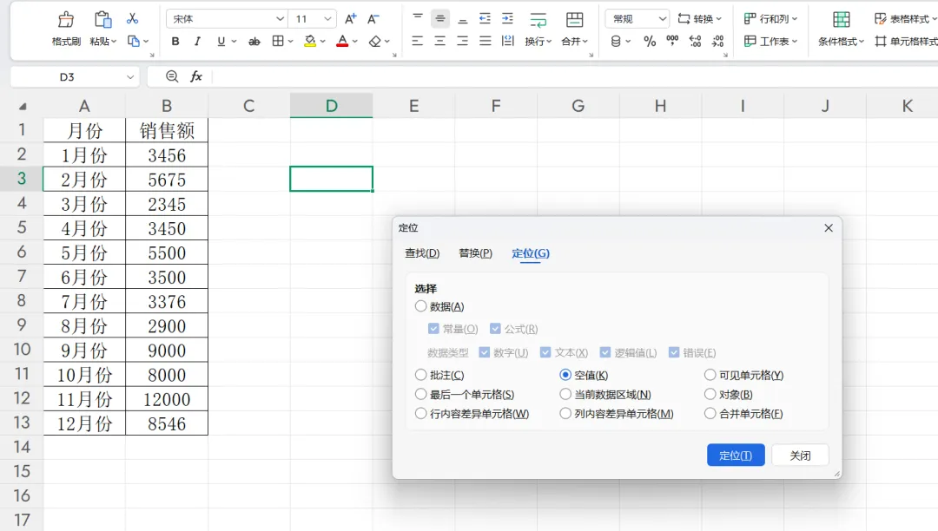938x531 pixels.
Task: Decrease indent in cell
Action: 485,18
